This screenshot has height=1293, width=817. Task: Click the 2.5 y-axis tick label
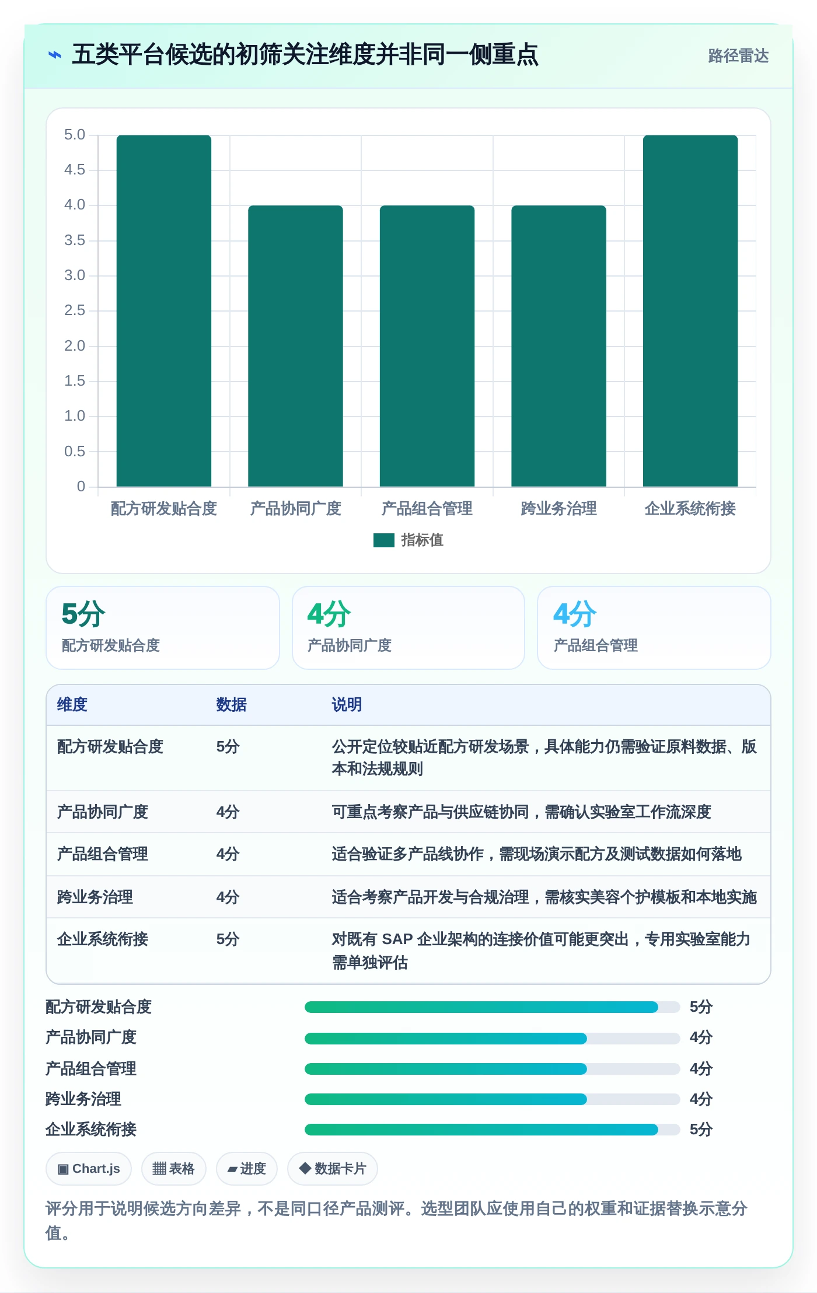point(75,310)
